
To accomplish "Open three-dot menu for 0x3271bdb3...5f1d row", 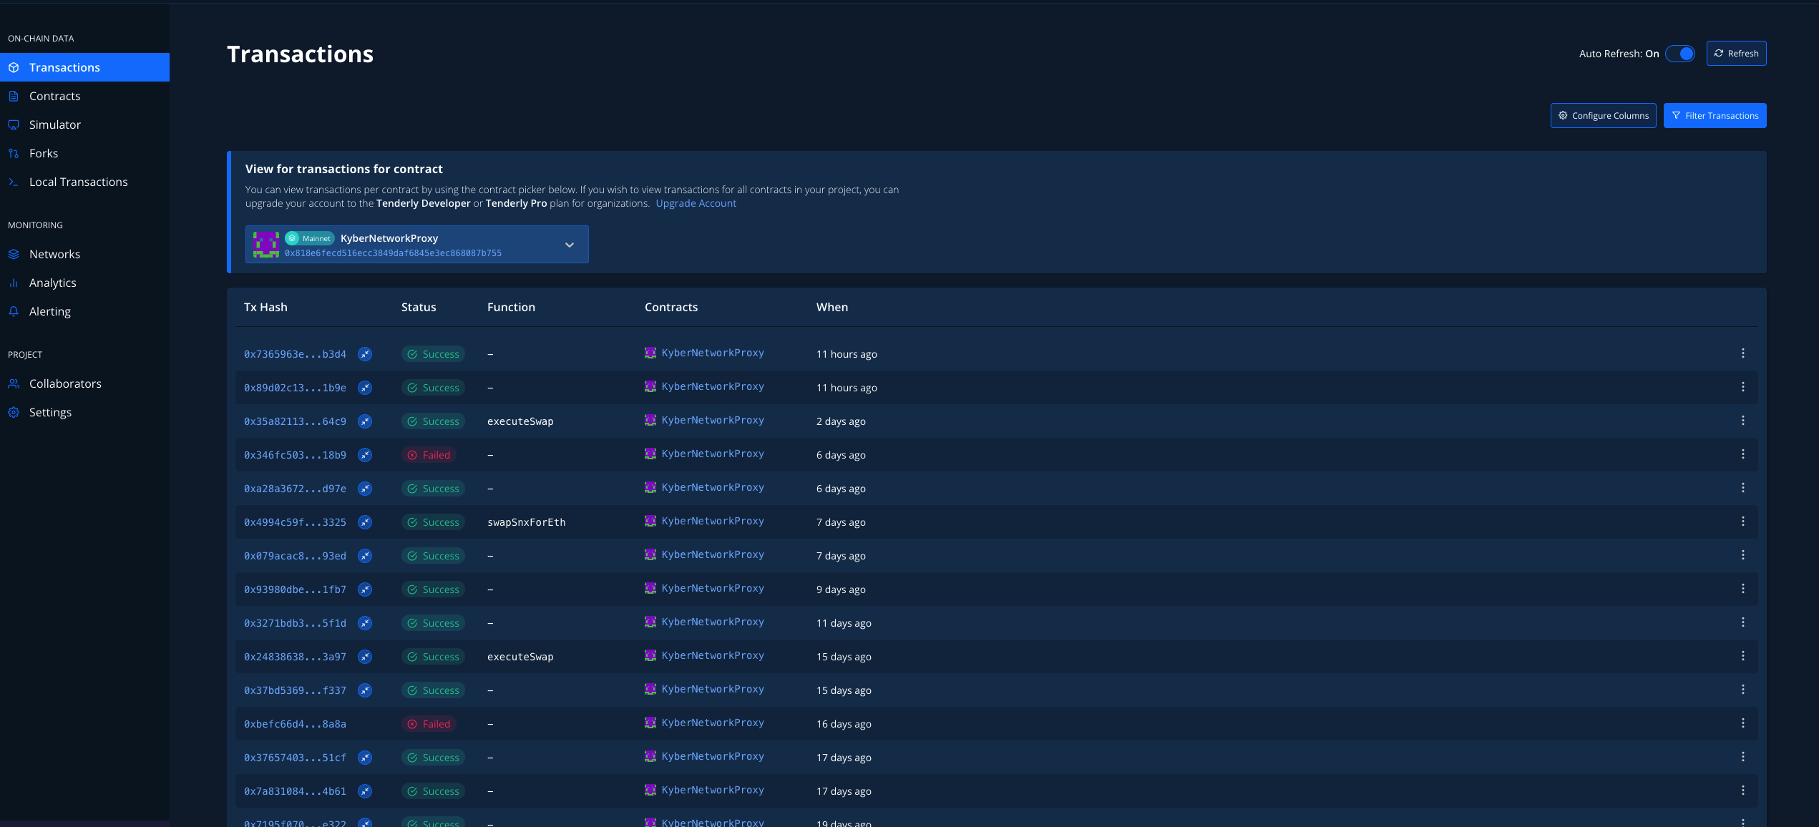I will [x=1743, y=622].
